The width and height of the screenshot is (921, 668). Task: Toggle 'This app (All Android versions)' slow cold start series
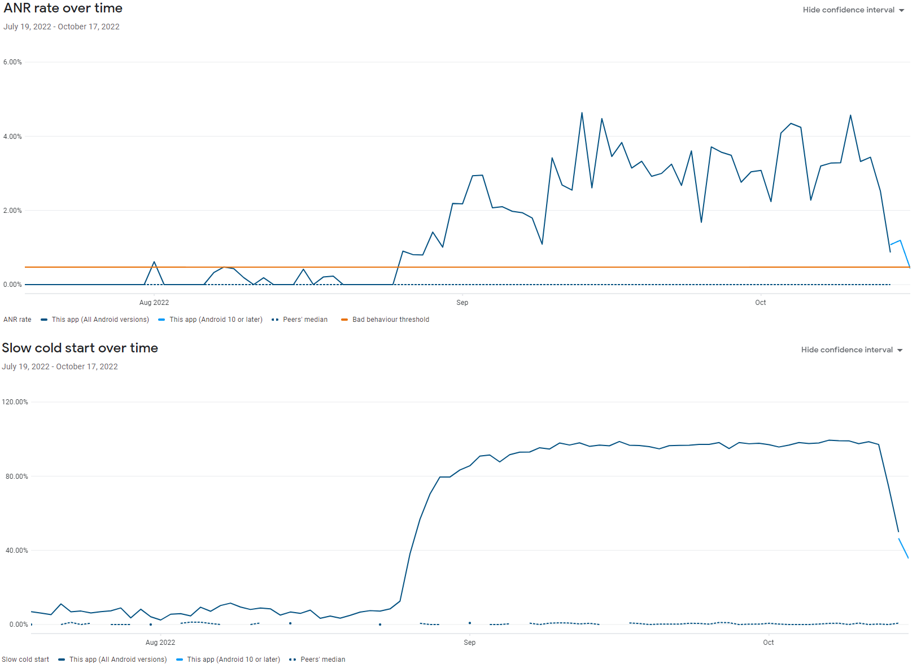tap(118, 659)
